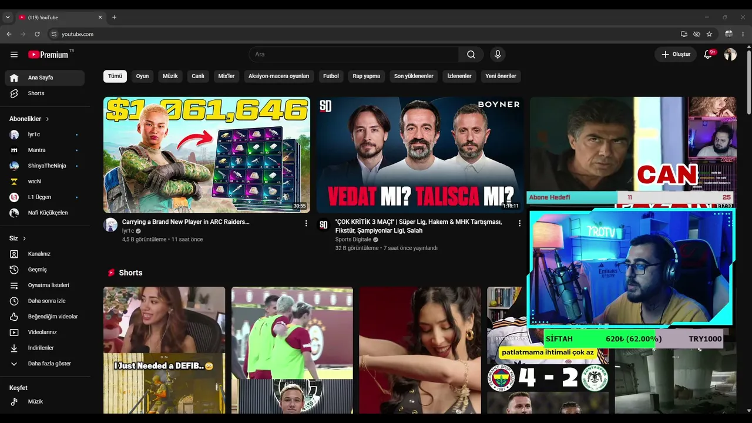Start voice search with the microphone icon

tap(498, 55)
